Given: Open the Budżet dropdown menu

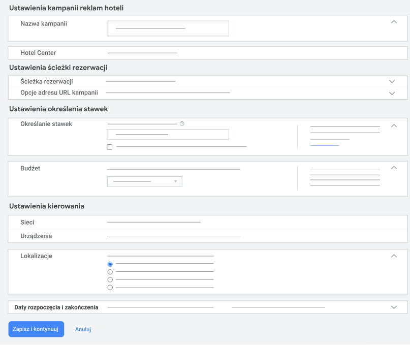Looking at the screenshot, I should (x=145, y=181).
